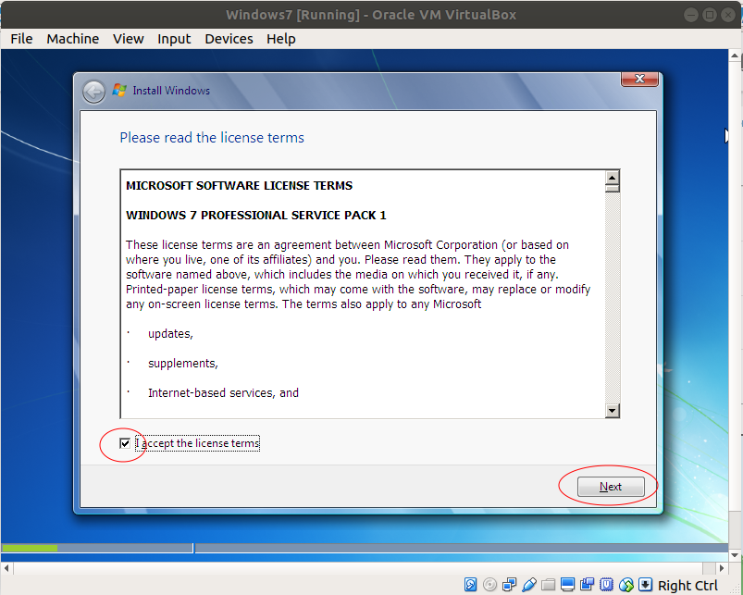
Task: Click the green installation progress bar
Action: coord(30,548)
